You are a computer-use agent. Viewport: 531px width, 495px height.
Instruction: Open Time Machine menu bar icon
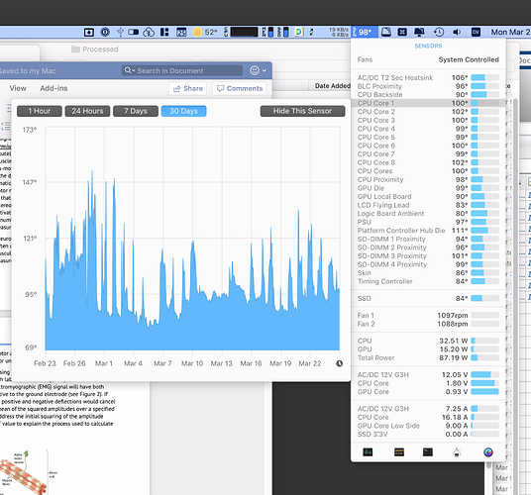tap(439, 32)
